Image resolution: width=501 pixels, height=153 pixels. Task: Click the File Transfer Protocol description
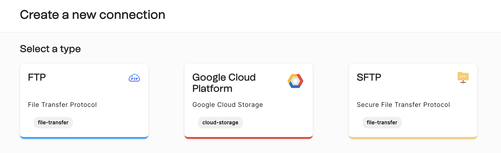pos(62,105)
